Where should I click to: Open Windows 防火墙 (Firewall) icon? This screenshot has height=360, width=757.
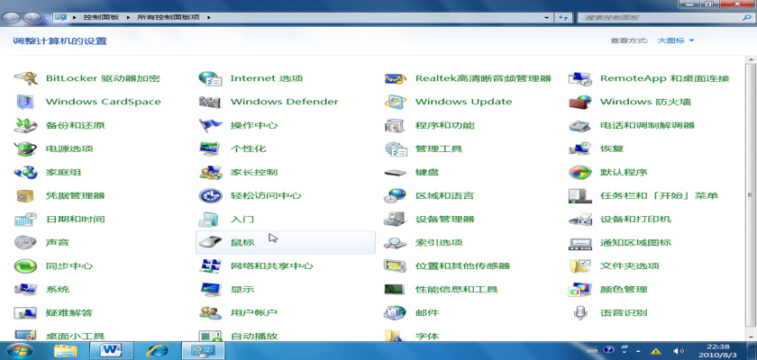coord(579,102)
